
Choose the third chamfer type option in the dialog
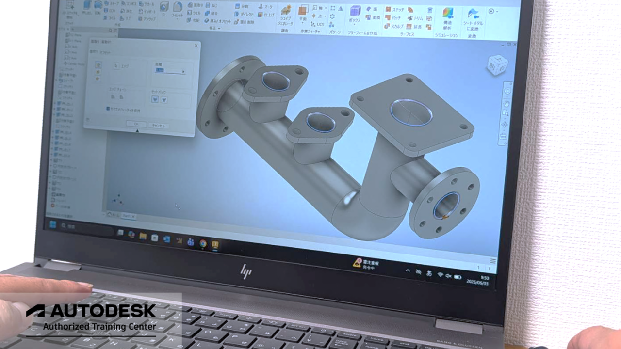tap(98, 79)
